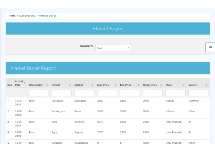Screen dimensions: 215x152
Task: Go to the Home breadcrumb
Action: [x=12, y=16]
